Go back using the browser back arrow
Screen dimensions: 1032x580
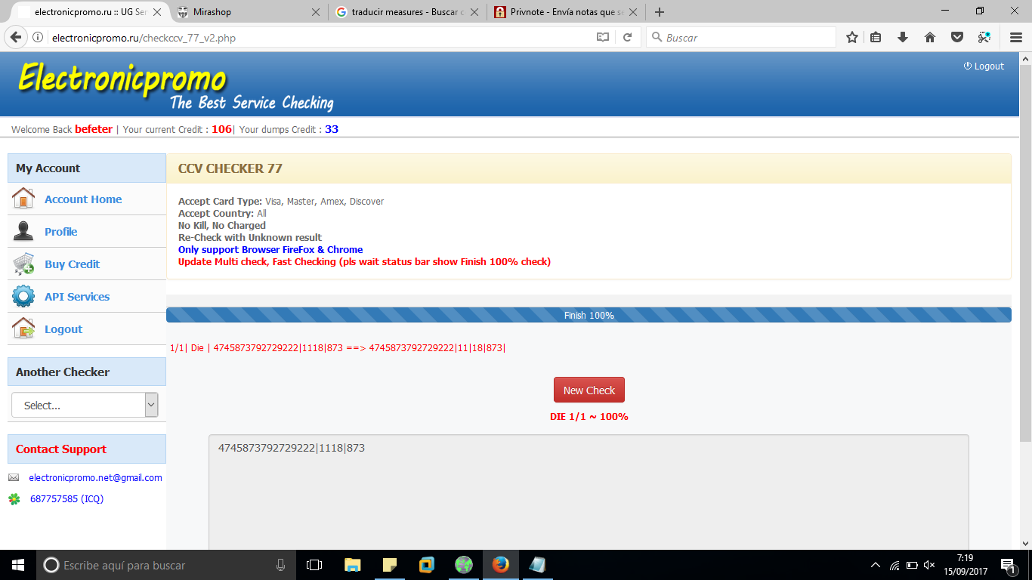point(16,37)
